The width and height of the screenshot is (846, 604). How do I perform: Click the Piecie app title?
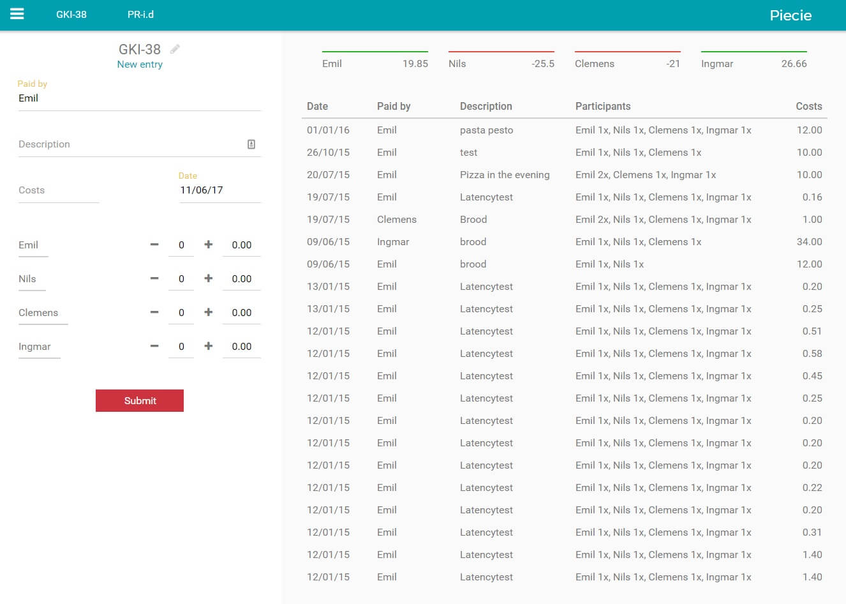790,15
